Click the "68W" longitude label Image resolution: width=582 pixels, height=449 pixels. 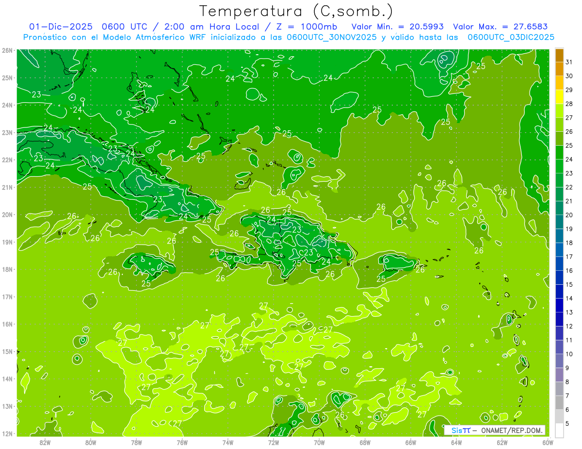[365, 442]
